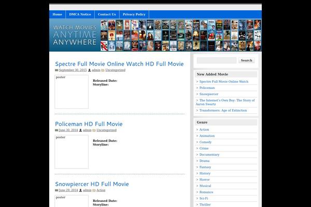
Task: Open Action category under Snowpiercer post
Action: 101,190
